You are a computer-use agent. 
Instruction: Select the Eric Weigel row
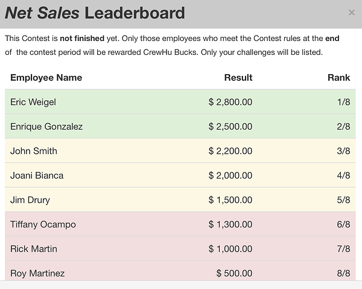click(33, 102)
